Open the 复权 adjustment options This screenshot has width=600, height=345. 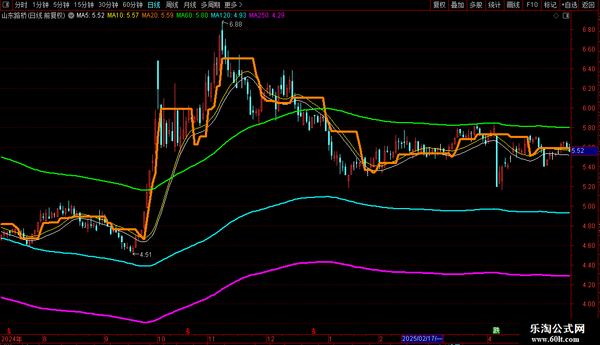coord(440,5)
